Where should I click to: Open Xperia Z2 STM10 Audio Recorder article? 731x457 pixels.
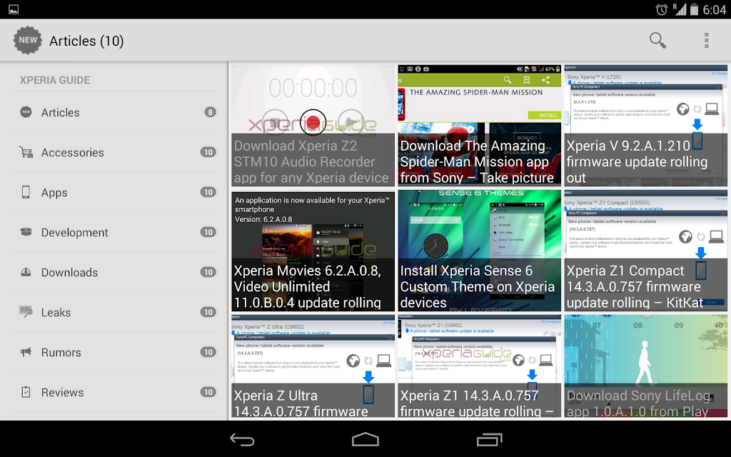pos(313,126)
